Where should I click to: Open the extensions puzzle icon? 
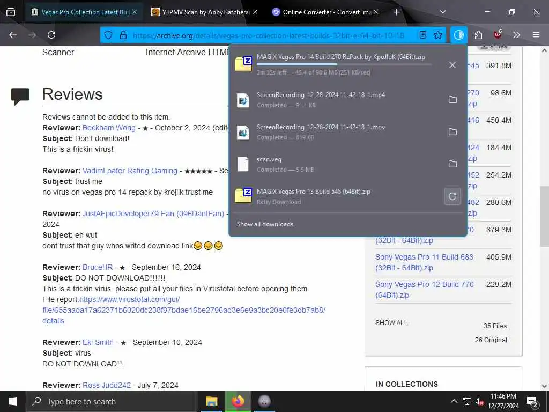(478, 35)
